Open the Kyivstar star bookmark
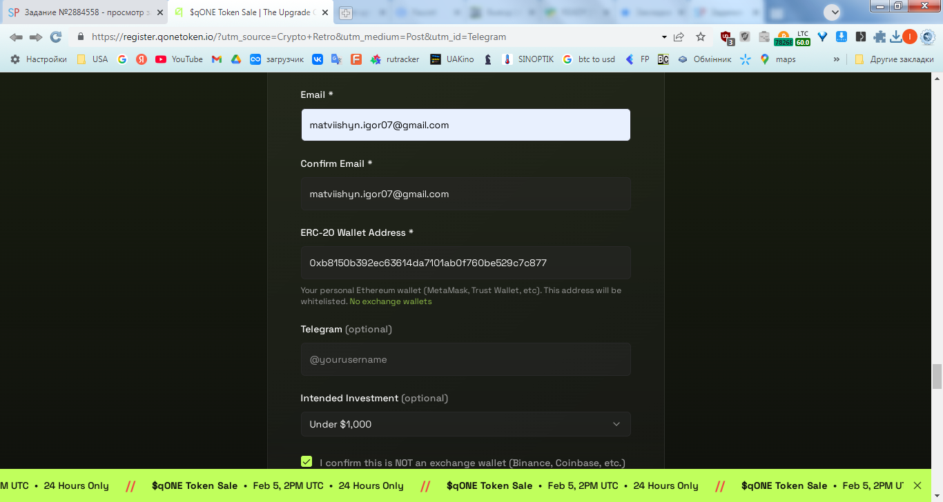This screenshot has width=943, height=502. click(x=746, y=59)
